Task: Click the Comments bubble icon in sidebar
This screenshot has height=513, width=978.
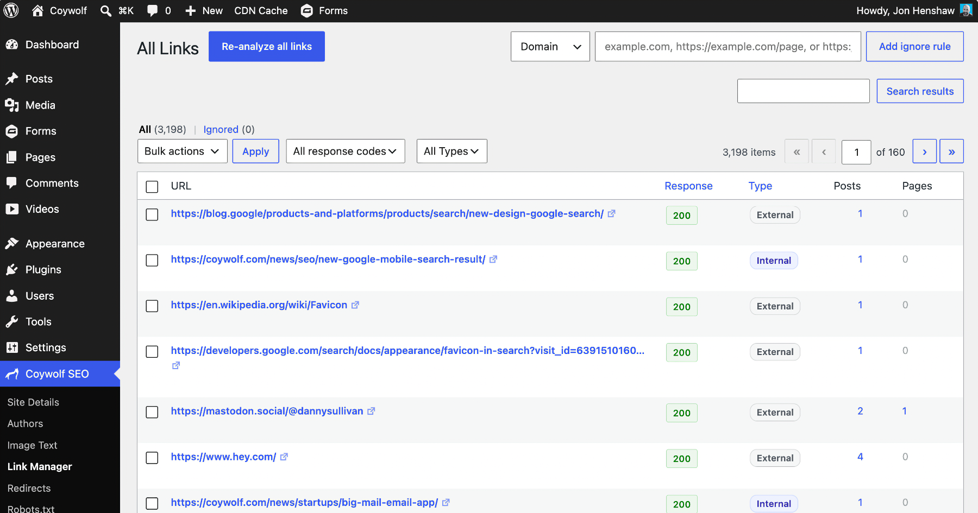Action: point(12,183)
